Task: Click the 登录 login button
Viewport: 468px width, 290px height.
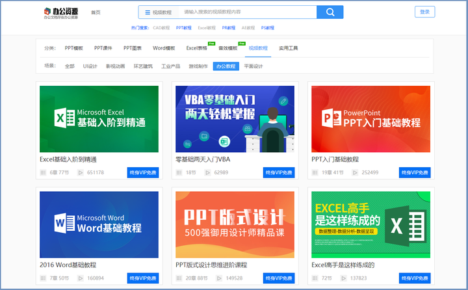Action: click(424, 12)
